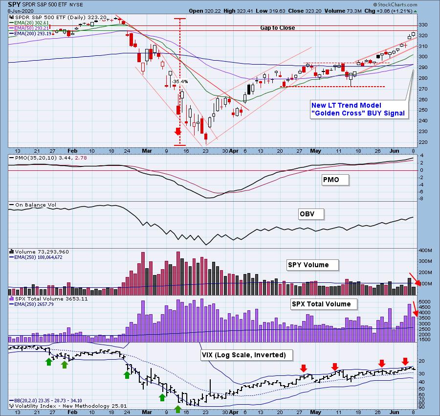Click the Chg +3.86 (+1.21%) value

pyautogui.click(x=388, y=11)
